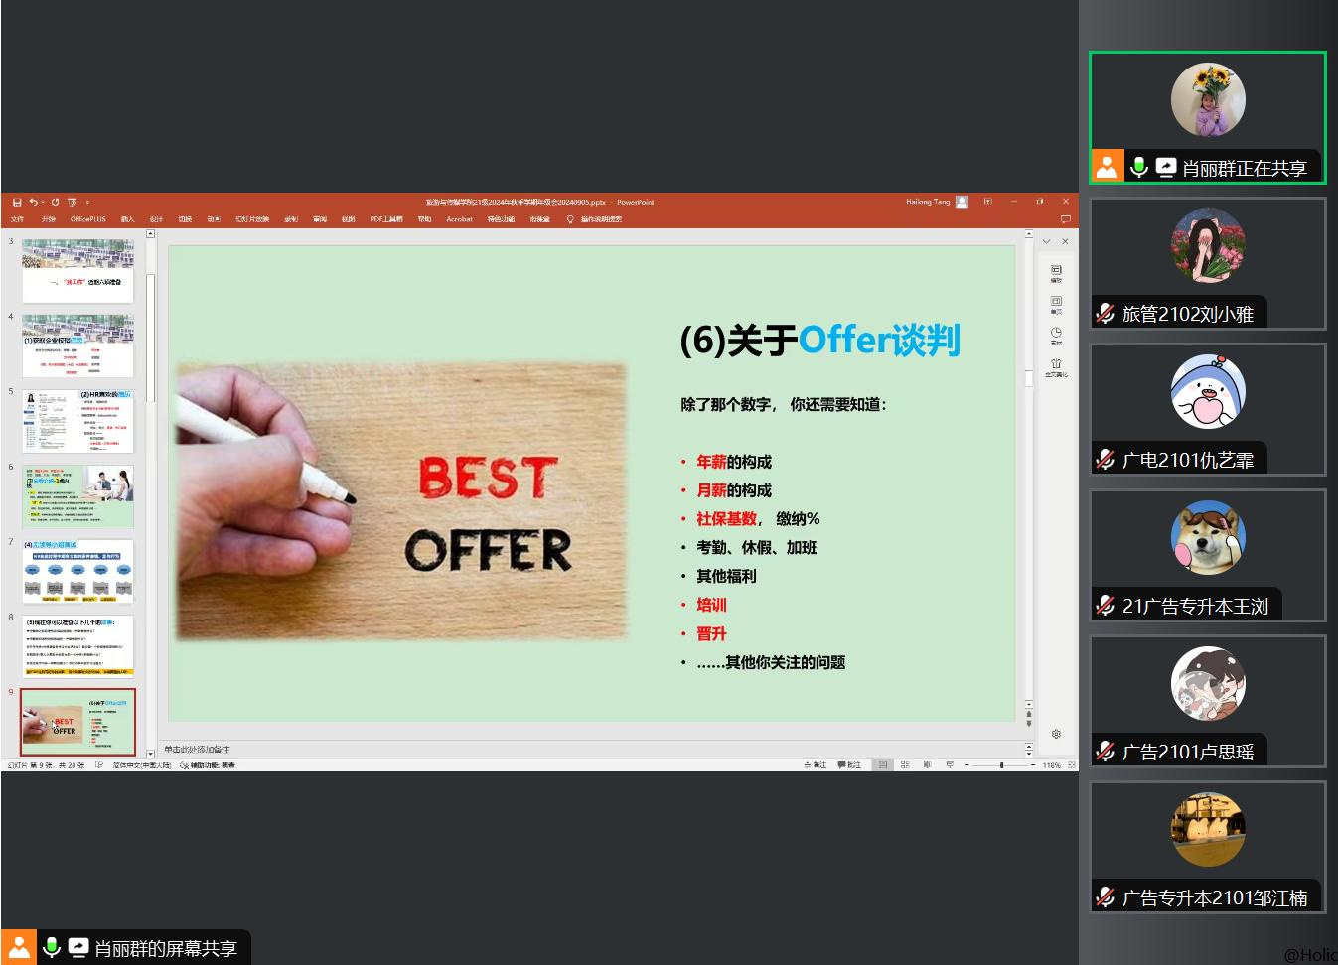Click the Undo arrow icon
This screenshot has height=965, width=1338.
pyautogui.click(x=33, y=202)
